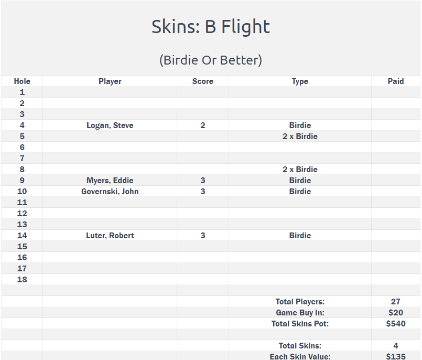Viewport: 422px width, 360px height.
Task: Click the Total Skins Pot $540 value
Action: point(396,324)
